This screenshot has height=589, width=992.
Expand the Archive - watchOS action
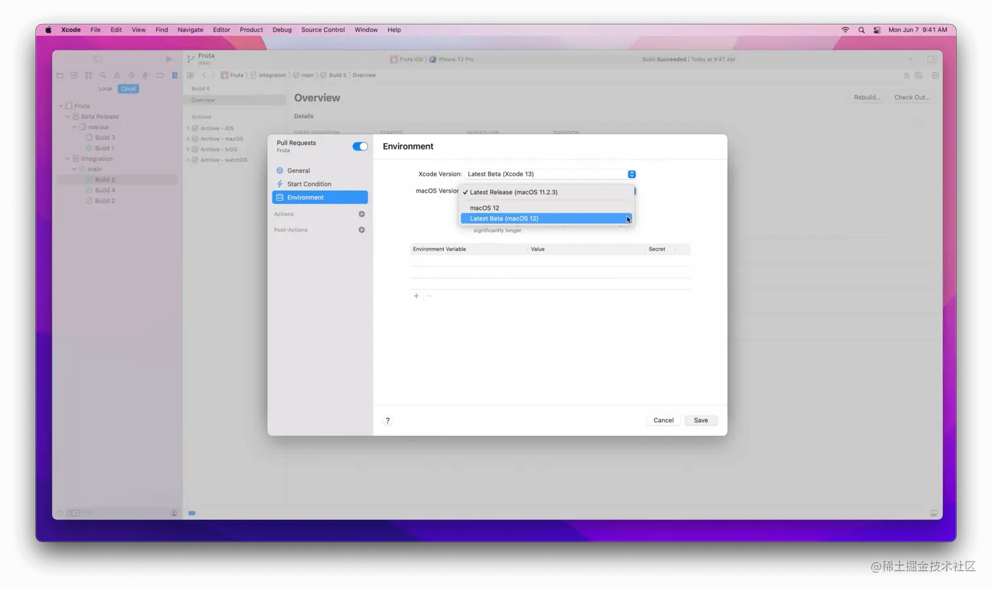188,160
